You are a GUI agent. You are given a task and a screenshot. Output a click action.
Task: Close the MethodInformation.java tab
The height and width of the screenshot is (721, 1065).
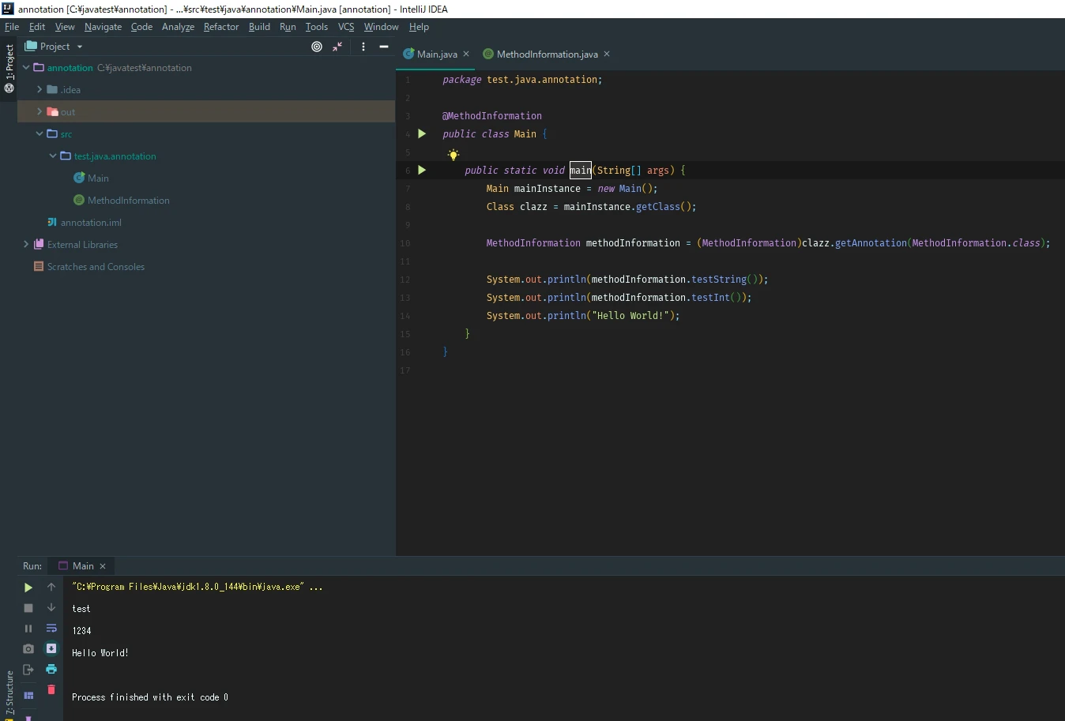point(607,54)
